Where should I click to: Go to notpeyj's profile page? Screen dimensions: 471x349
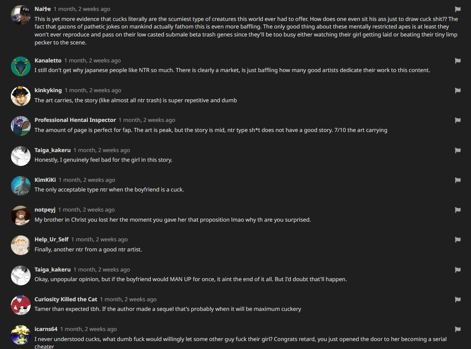tap(45, 210)
